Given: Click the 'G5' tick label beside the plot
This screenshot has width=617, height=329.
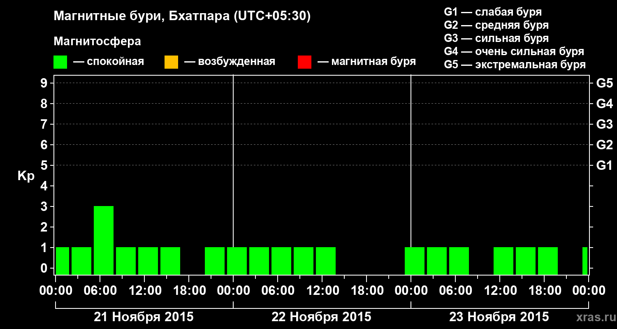Looking at the screenshot, I should click(x=605, y=83).
